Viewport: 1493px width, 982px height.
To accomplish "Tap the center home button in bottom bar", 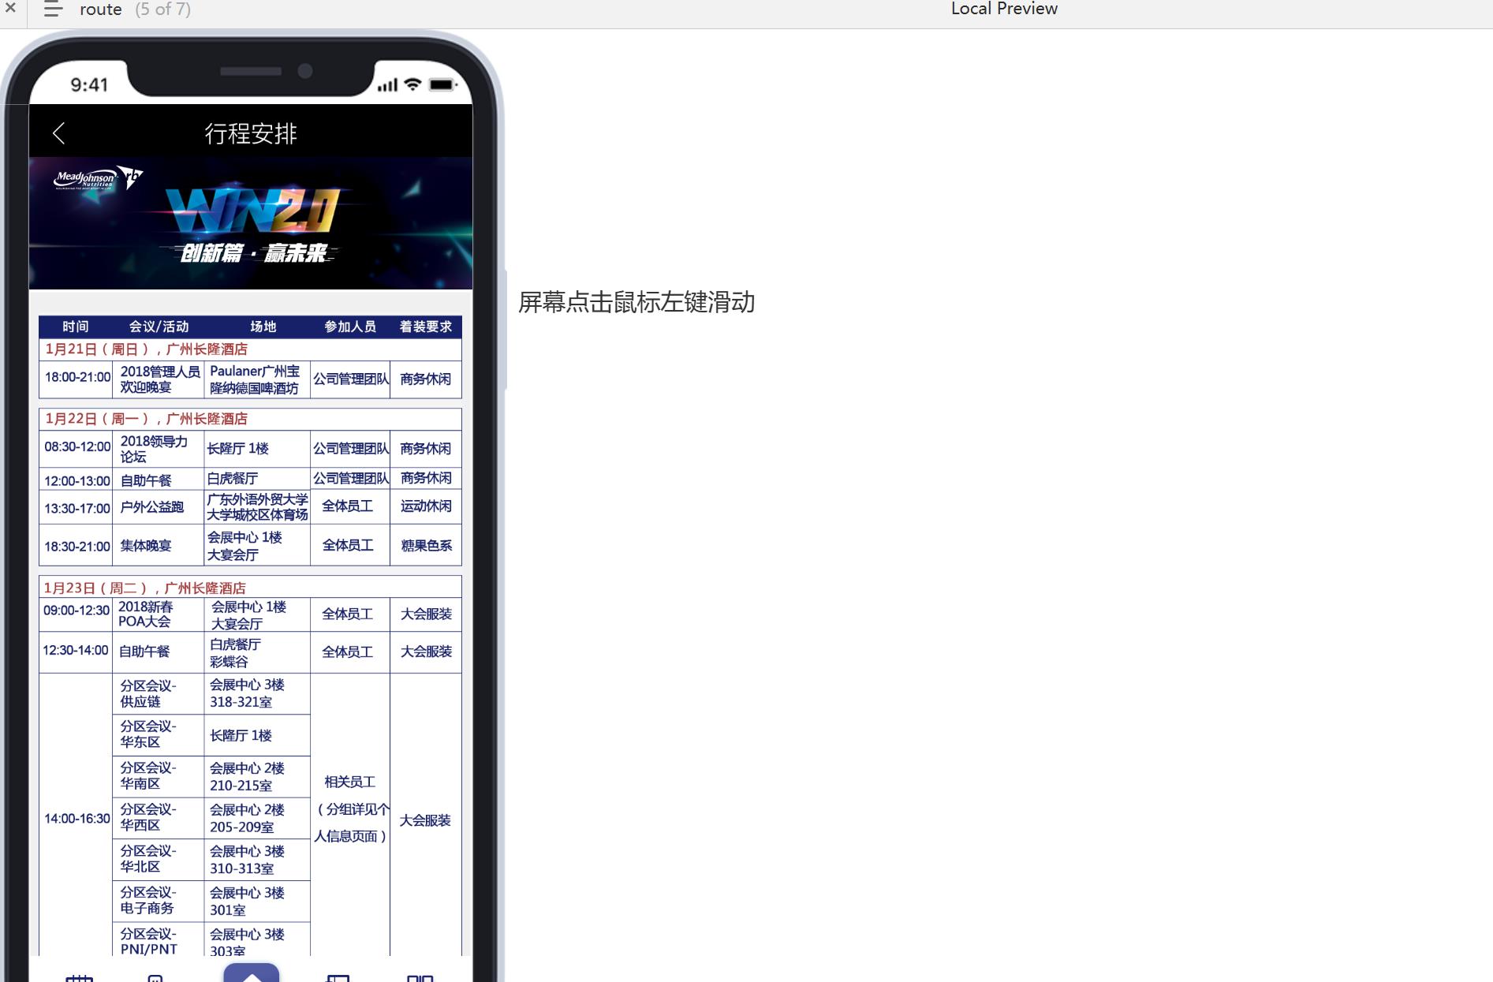I will 251,973.
